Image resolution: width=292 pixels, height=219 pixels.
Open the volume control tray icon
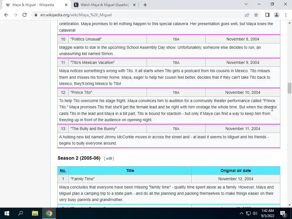click(255, 213)
